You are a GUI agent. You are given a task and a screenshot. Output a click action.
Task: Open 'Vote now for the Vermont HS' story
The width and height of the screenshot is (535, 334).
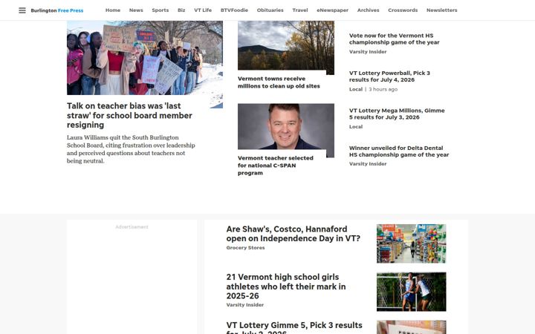(394, 39)
